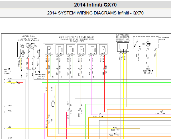Click F108 to F109 connector pin 10

[x=99, y=115]
